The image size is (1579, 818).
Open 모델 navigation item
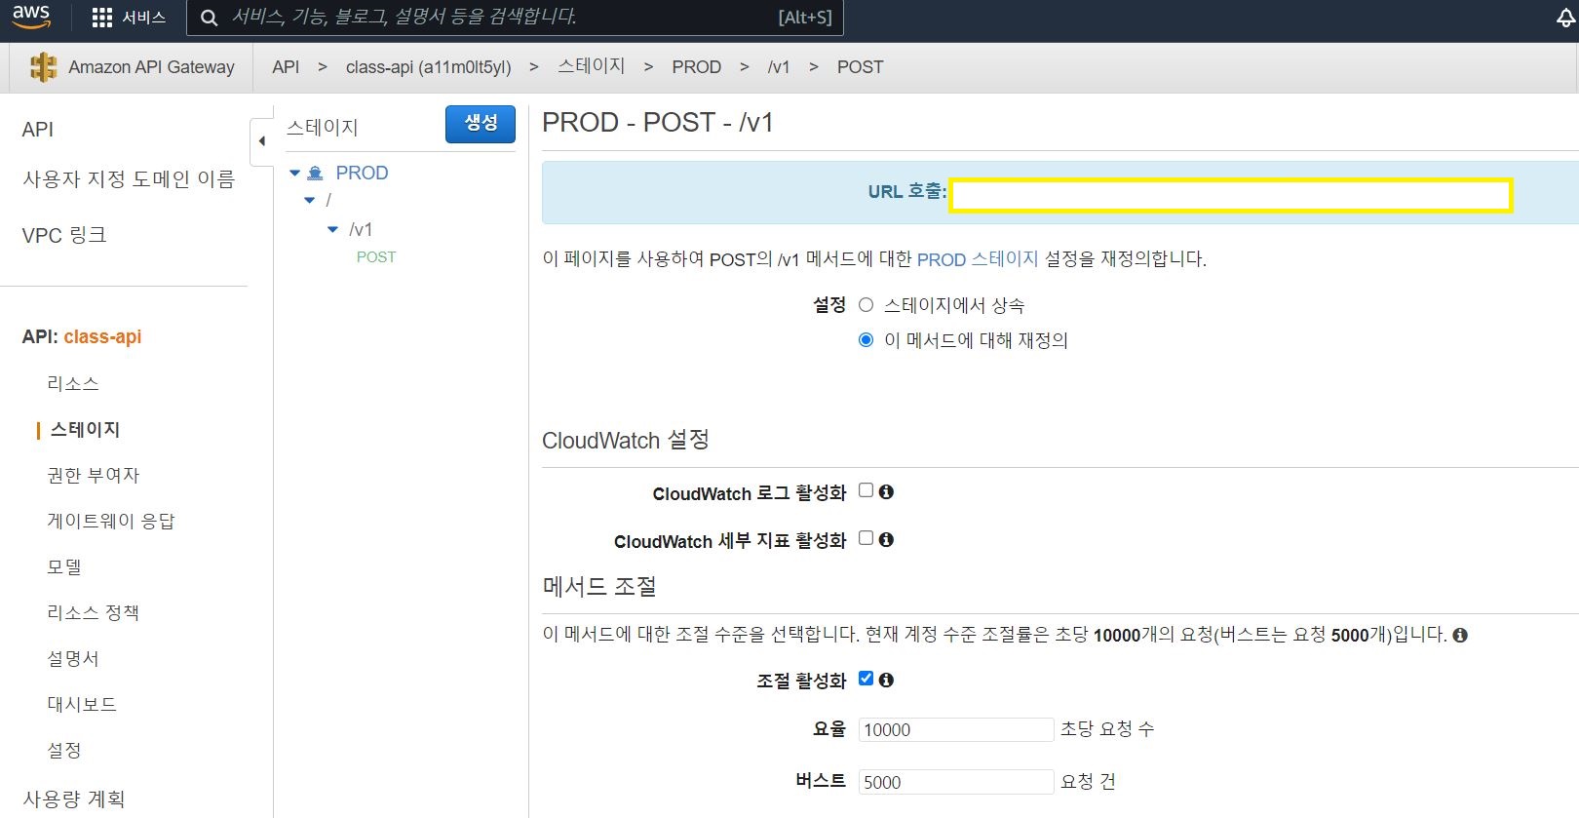coord(64,567)
